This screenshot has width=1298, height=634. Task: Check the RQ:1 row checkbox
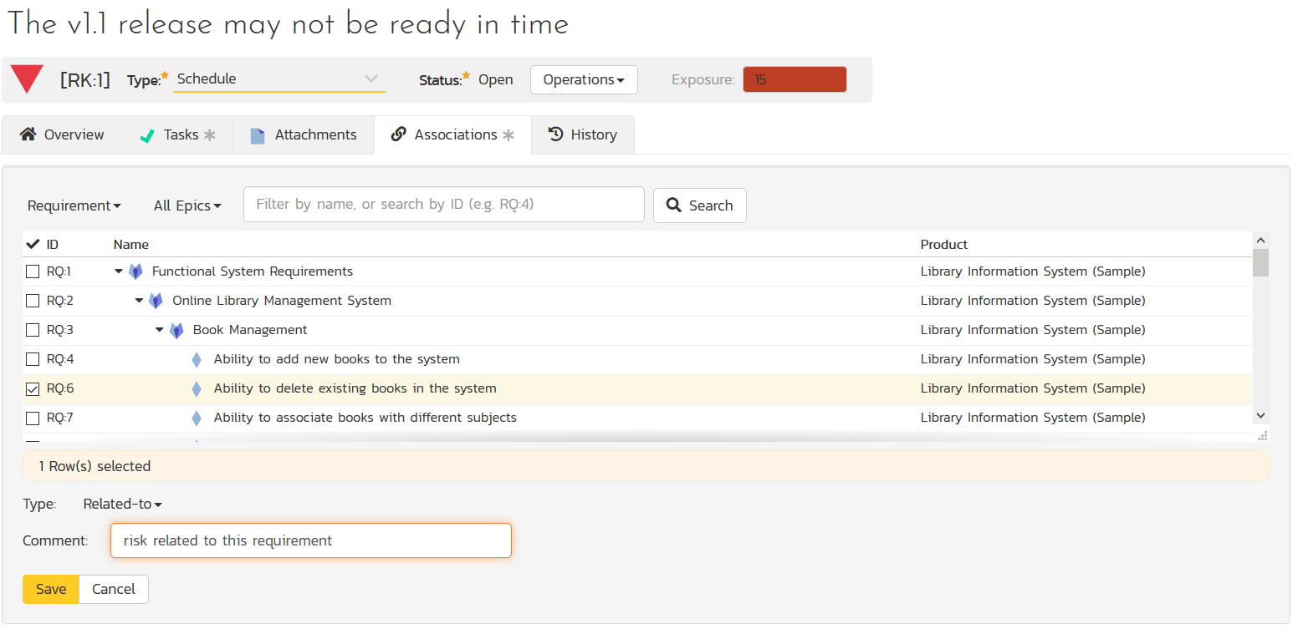33,271
